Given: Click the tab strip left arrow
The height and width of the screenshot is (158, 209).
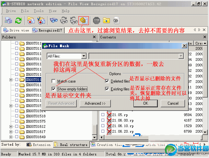Looking at the screenshot, I should click(x=195, y=30).
